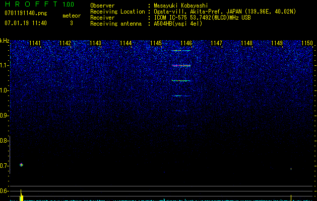Click the 1.0 frequency axis label
The width and height of the screenshot is (317, 201).
(4, 90)
